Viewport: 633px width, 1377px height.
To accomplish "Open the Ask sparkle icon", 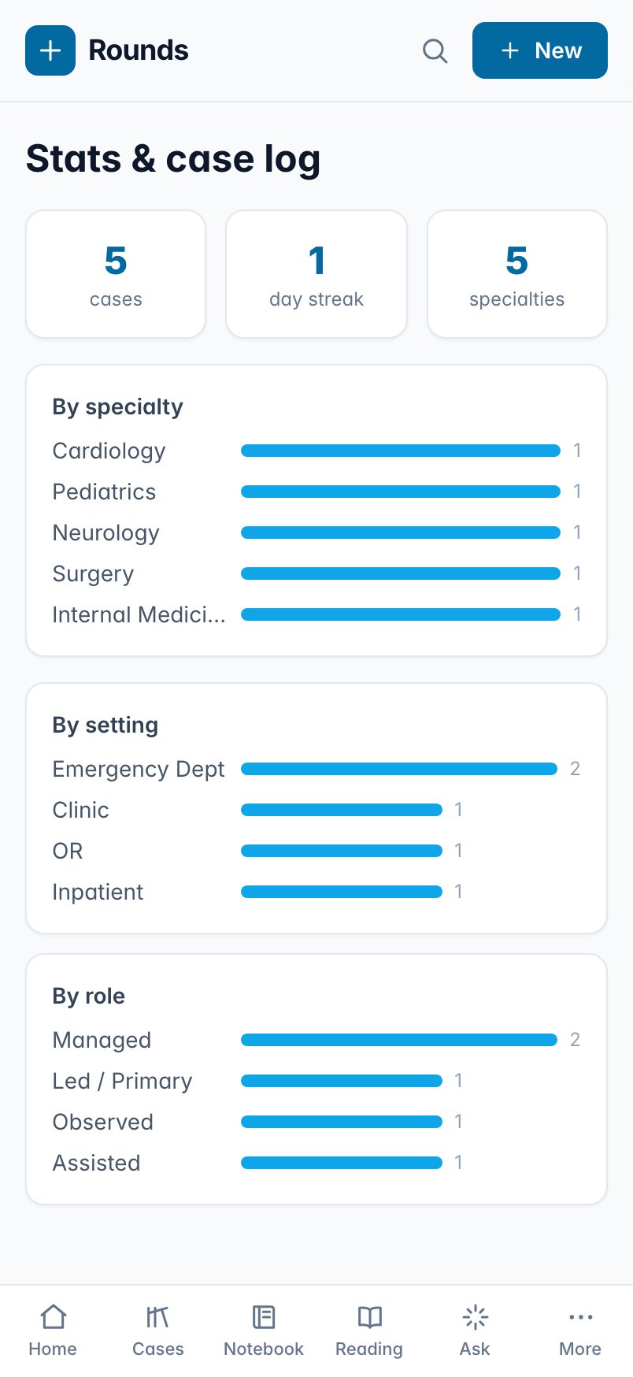I will click(x=475, y=1317).
